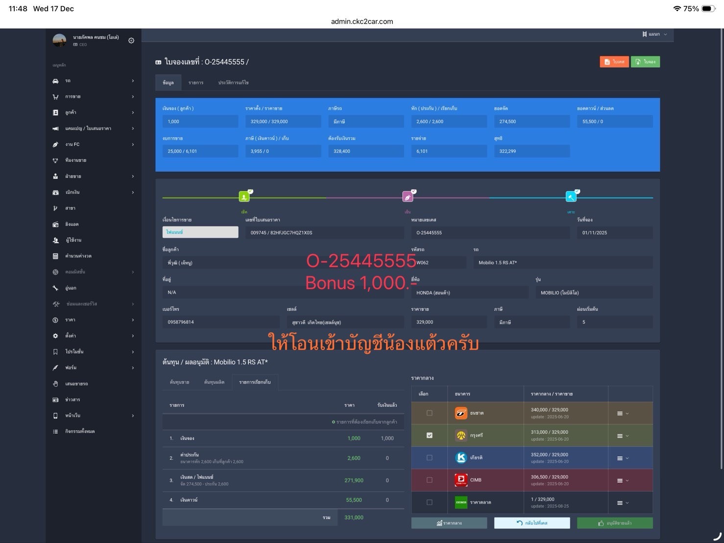Expand the รถ sidebar submenu arrow
Screen dimensions: 724x543
[x=133, y=81]
